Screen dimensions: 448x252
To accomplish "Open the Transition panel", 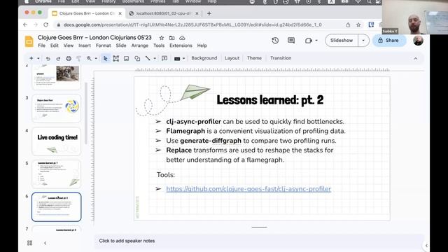I will (x=281, y=58).
